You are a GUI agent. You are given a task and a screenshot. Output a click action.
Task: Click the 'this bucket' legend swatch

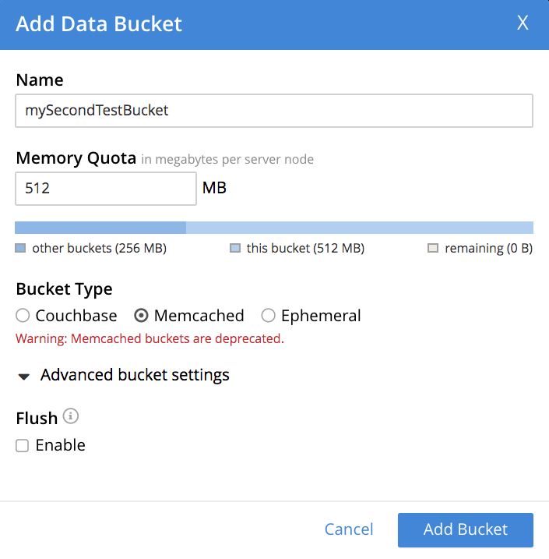pos(235,249)
